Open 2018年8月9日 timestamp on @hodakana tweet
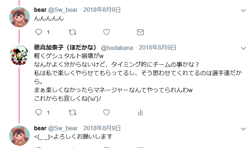 point(157,48)
